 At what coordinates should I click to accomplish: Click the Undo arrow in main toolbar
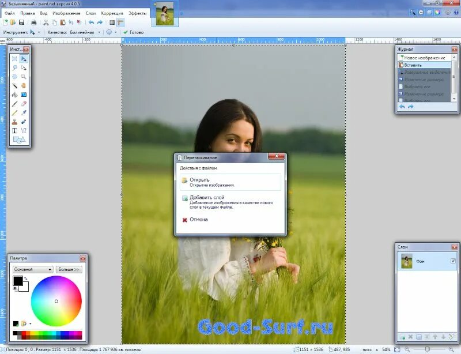(x=92, y=22)
